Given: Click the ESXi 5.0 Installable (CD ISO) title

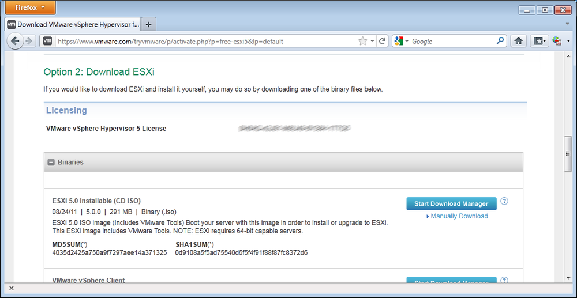Looking at the screenshot, I should [x=96, y=201].
